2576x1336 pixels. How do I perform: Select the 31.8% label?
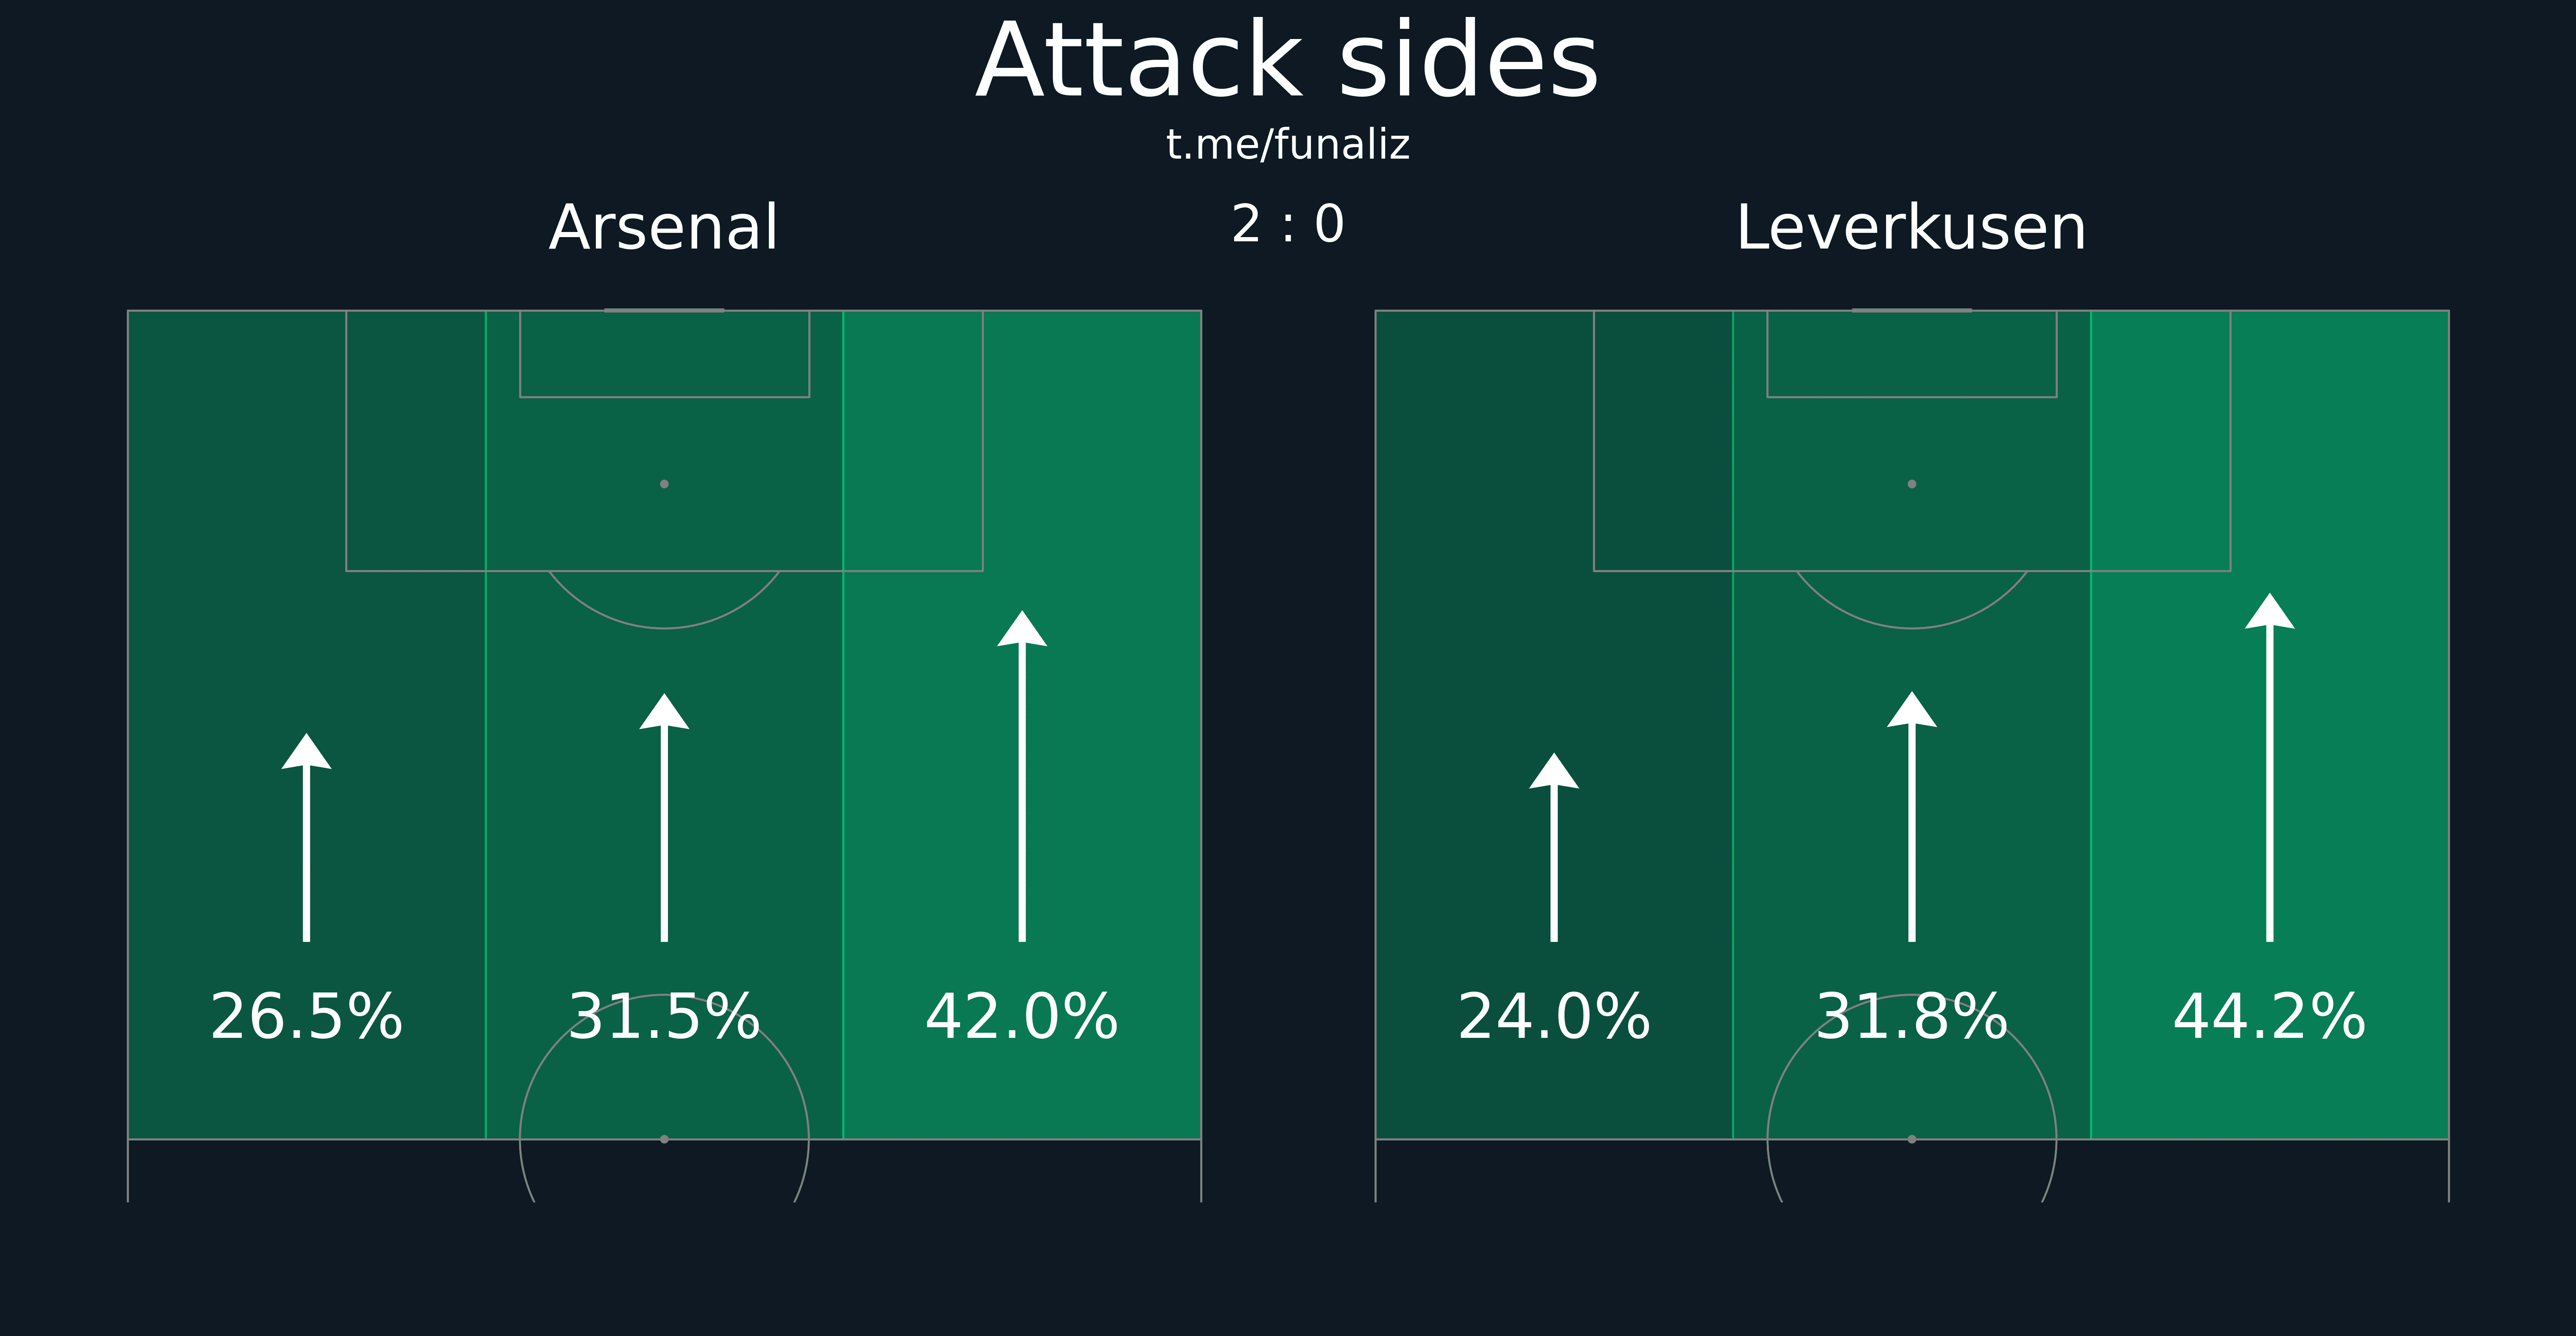pyautogui.click(x=1912, y=1017)
